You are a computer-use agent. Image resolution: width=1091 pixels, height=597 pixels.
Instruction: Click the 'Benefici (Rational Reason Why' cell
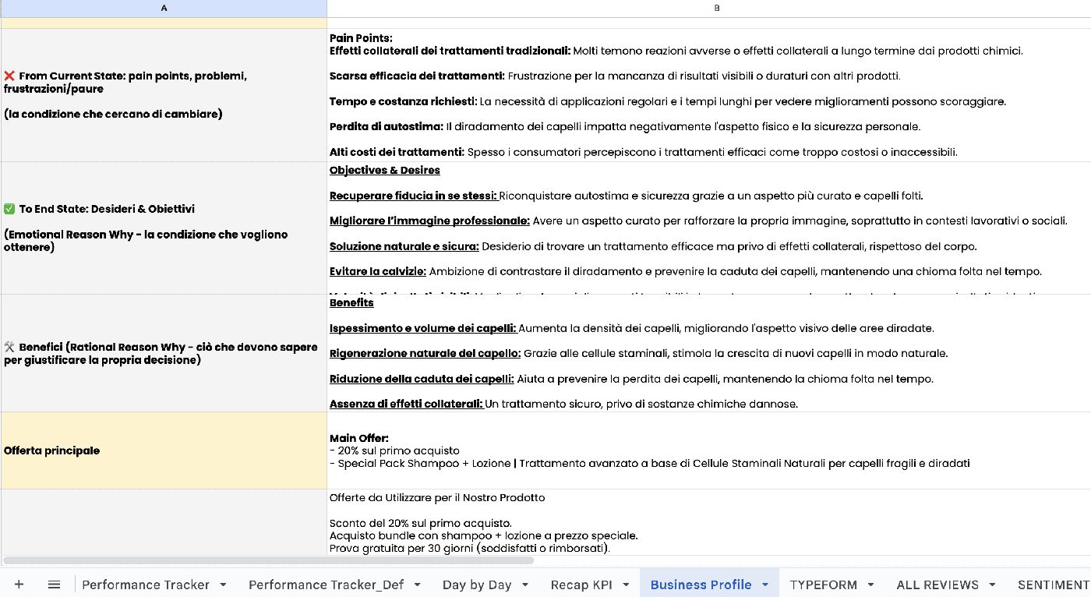point(164,353)
